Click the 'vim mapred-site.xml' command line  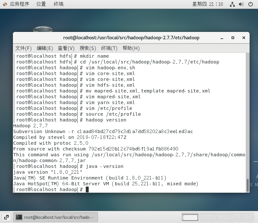pyautogui.click(x=77, y=97)
